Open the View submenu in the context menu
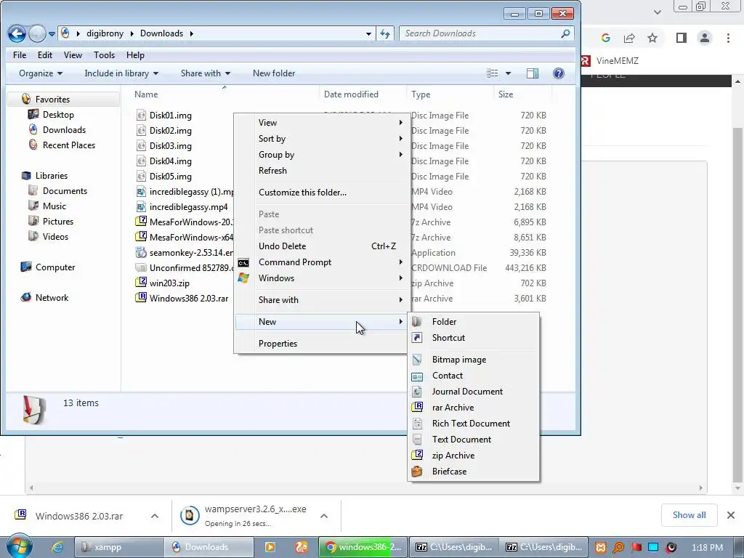This screenshot has width=744, height=558. tap(321, 123)
